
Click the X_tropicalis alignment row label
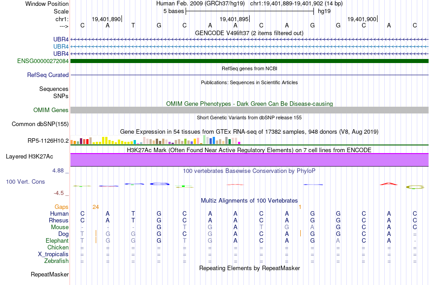tap(53, 254)
